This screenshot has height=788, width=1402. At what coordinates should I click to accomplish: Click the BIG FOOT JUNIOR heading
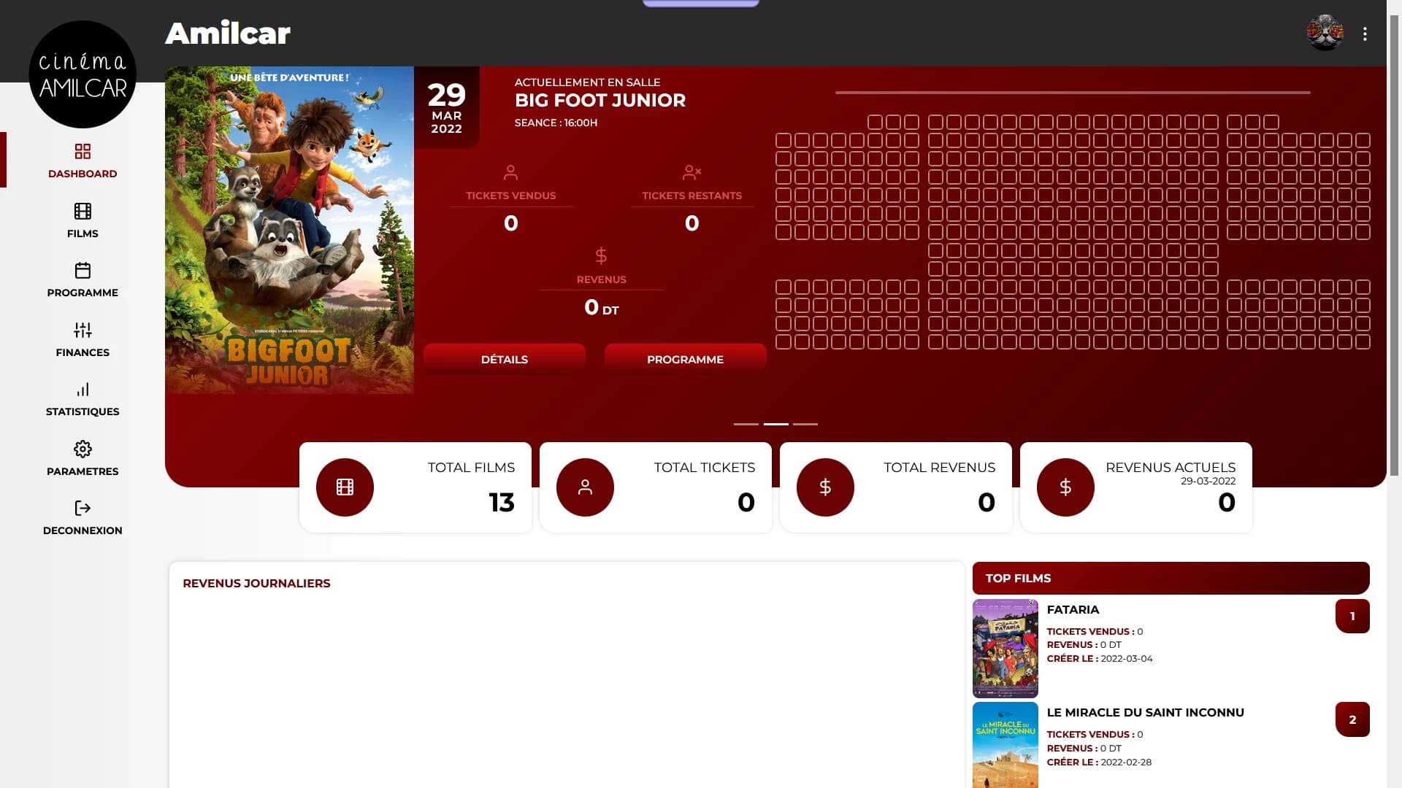(x=600, y=101)
